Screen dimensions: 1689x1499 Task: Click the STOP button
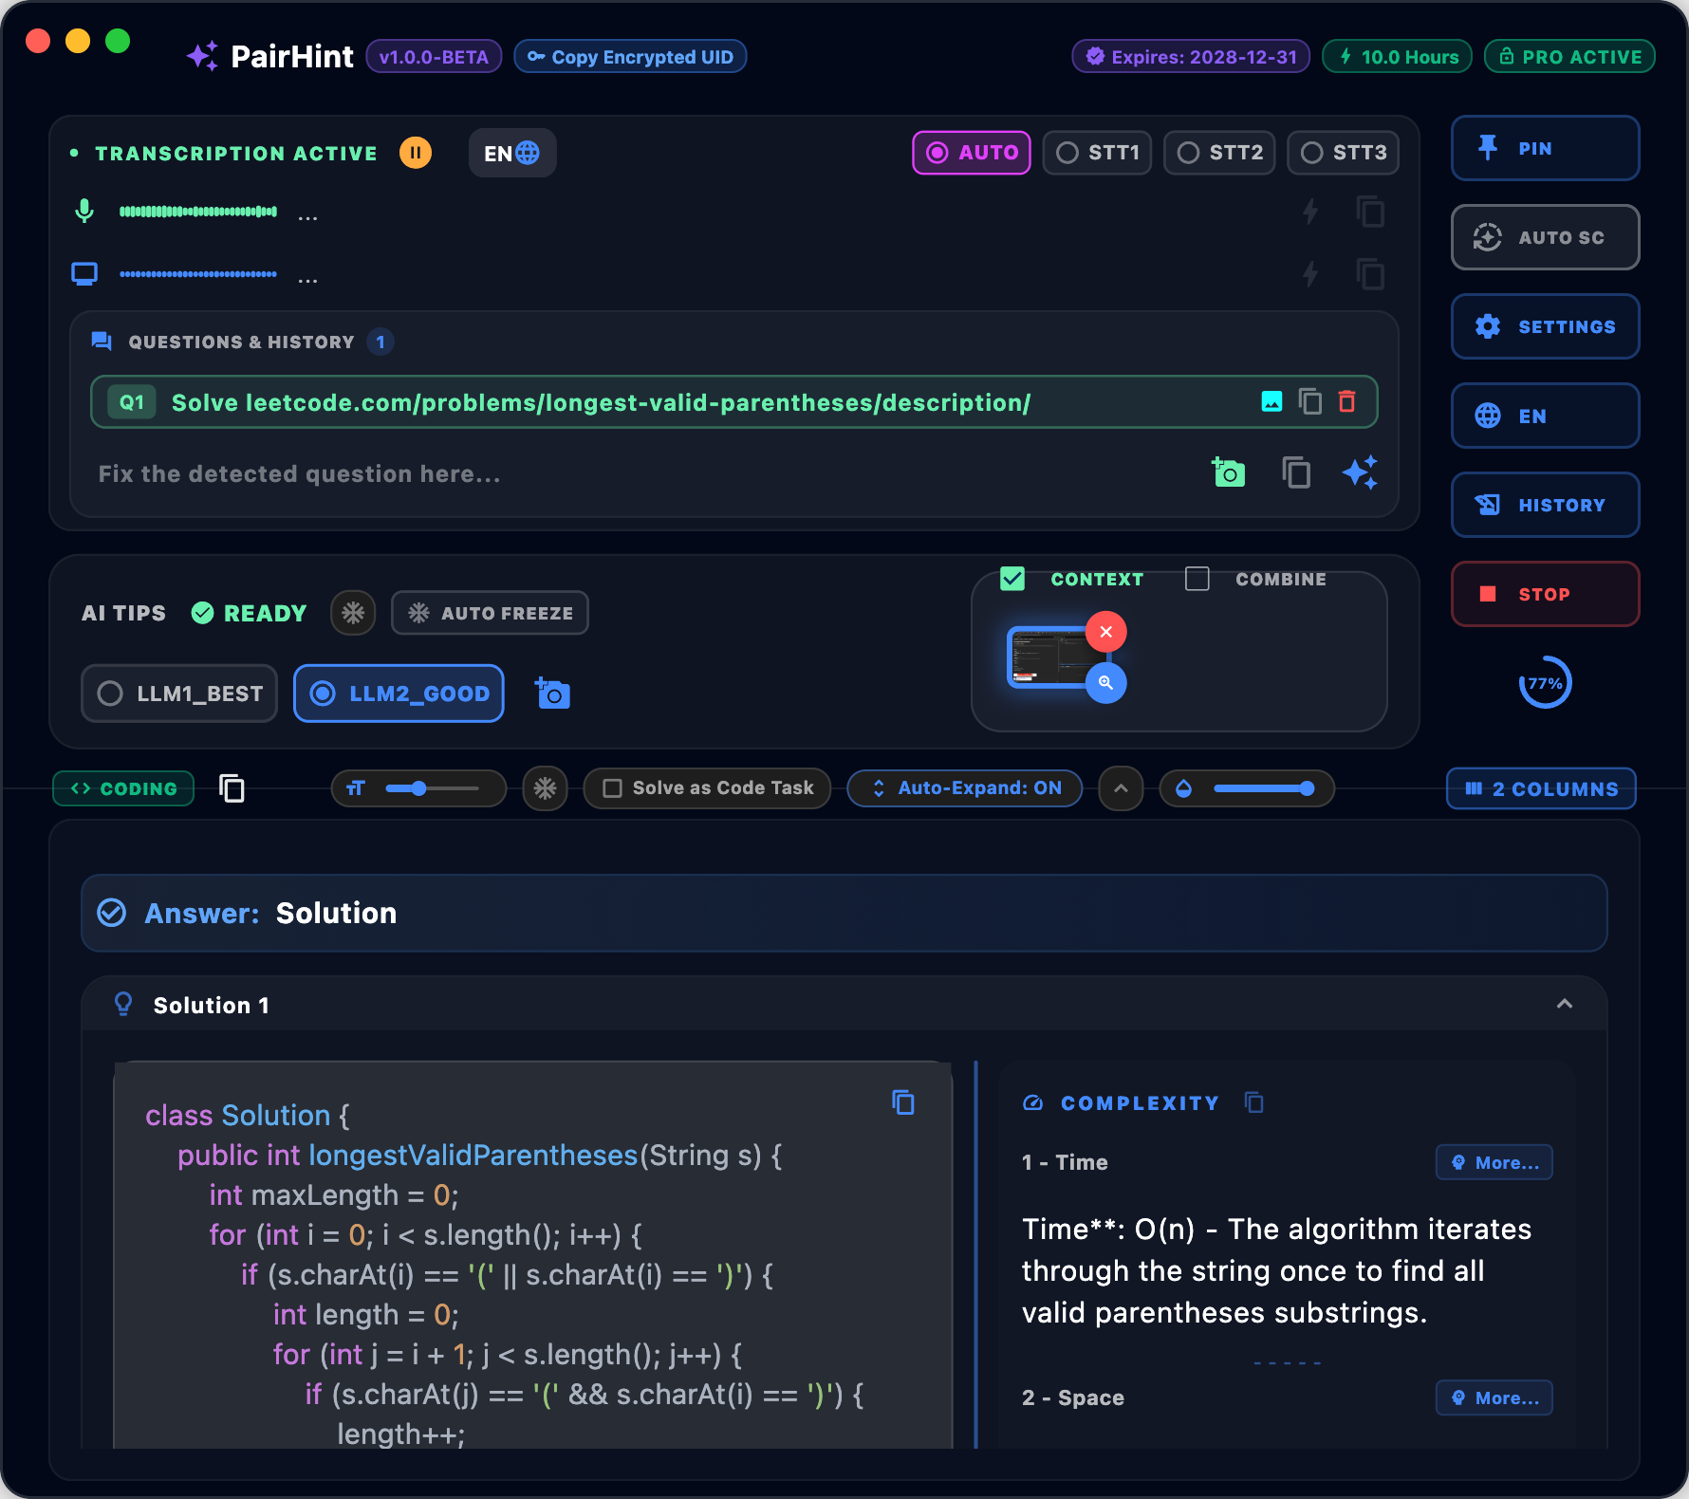[x=1546, y=594]
